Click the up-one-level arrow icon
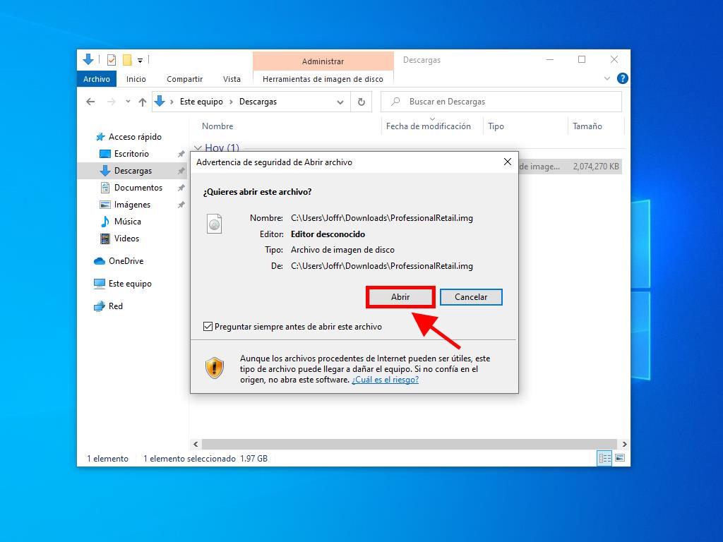 click(x=143, y=102)
